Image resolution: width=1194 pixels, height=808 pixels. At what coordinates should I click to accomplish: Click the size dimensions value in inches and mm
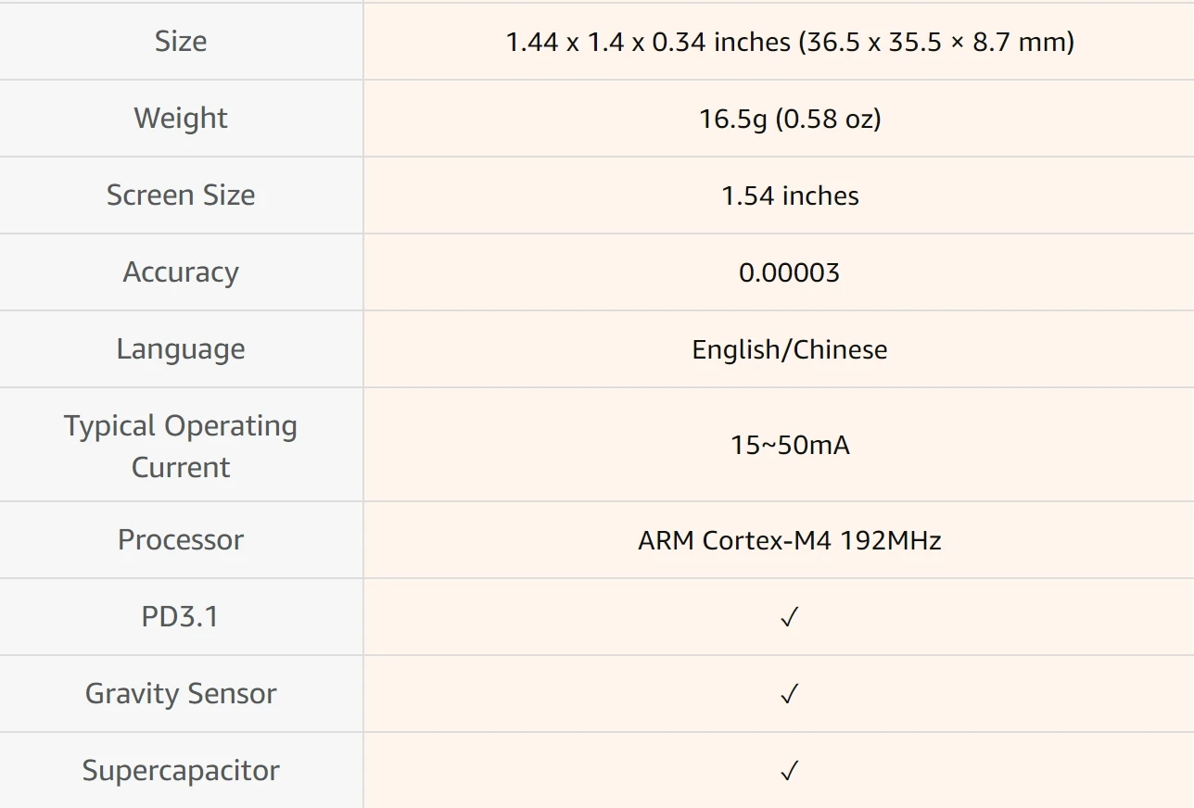pyautogui.click(x=790, y=42)
